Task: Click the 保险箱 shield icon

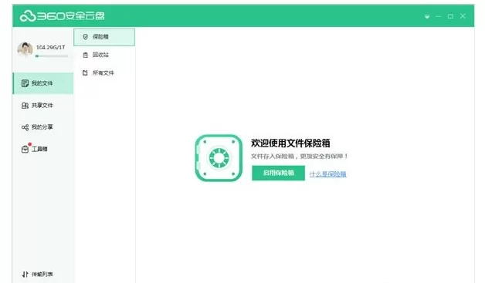Action: (x=86, y=37)
